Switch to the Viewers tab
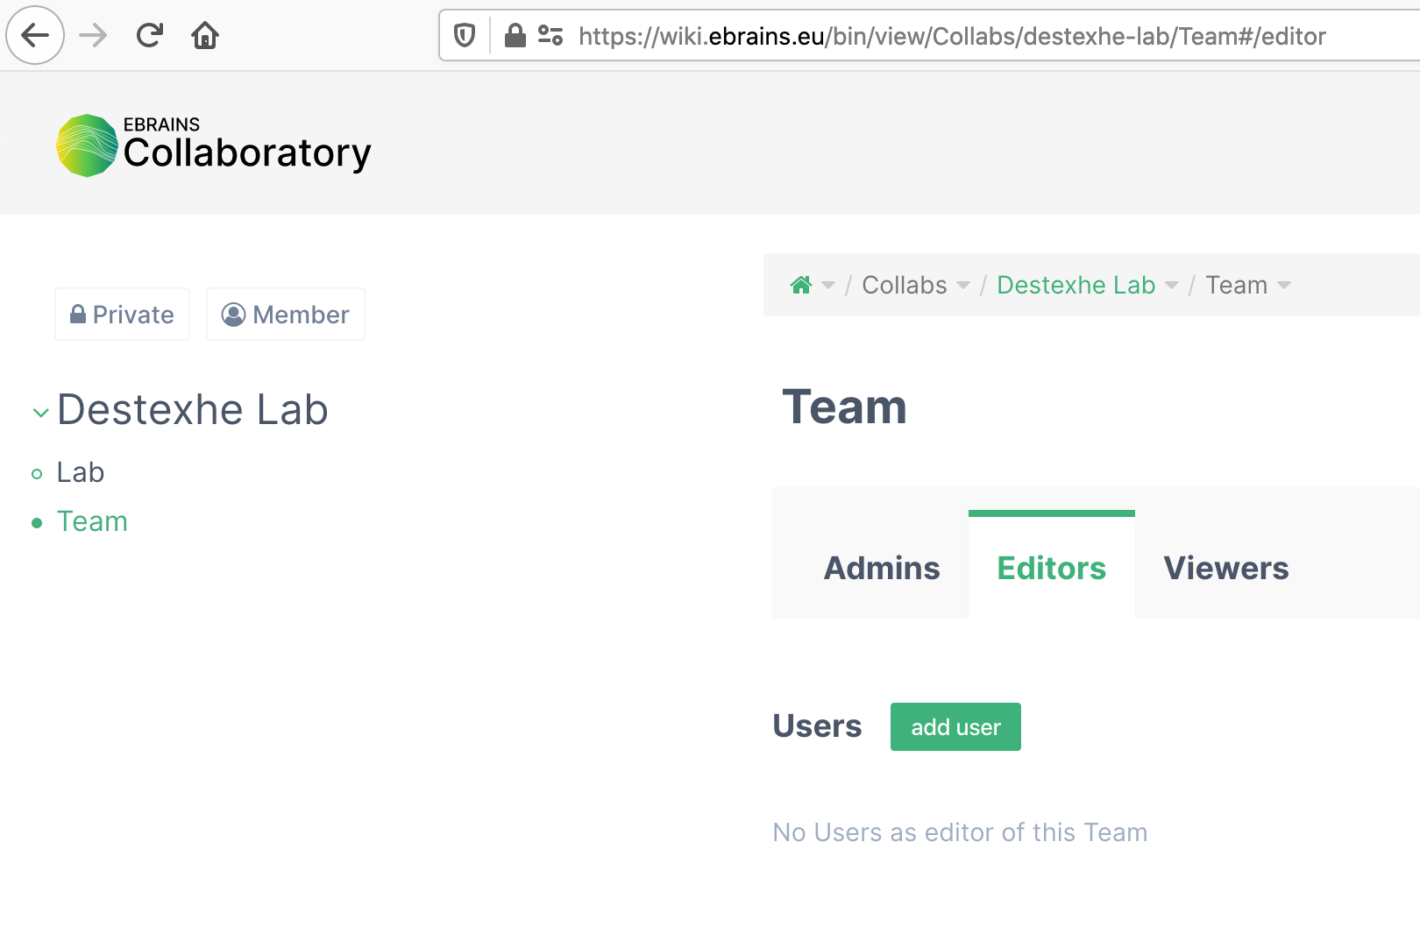This screenshot has height=934, width=1420. click(x=1225, y=568)
